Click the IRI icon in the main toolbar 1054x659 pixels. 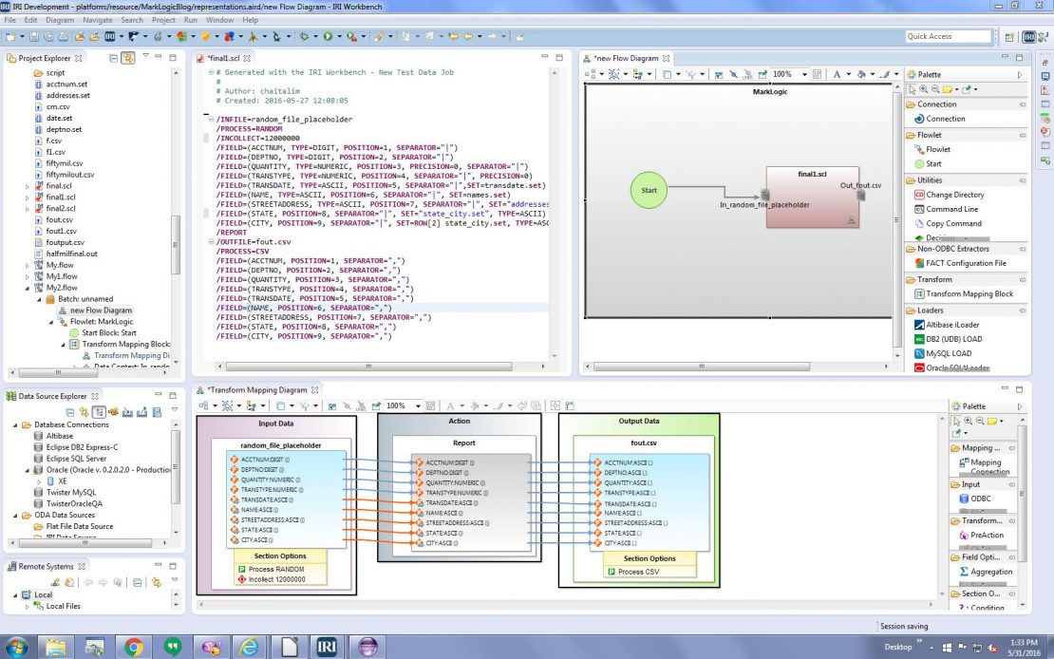pyautogui.click(x=110, y=36)
